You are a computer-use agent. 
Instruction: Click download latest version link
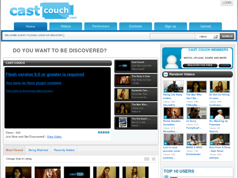pyautogui.click(x=29, y=91)
